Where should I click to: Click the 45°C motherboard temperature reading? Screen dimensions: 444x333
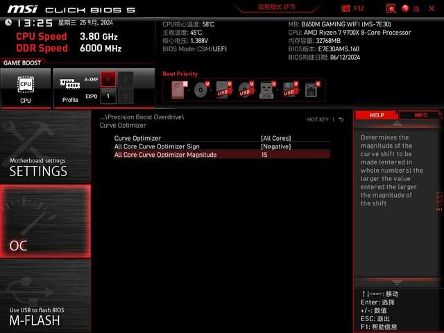tap(182, 33)
